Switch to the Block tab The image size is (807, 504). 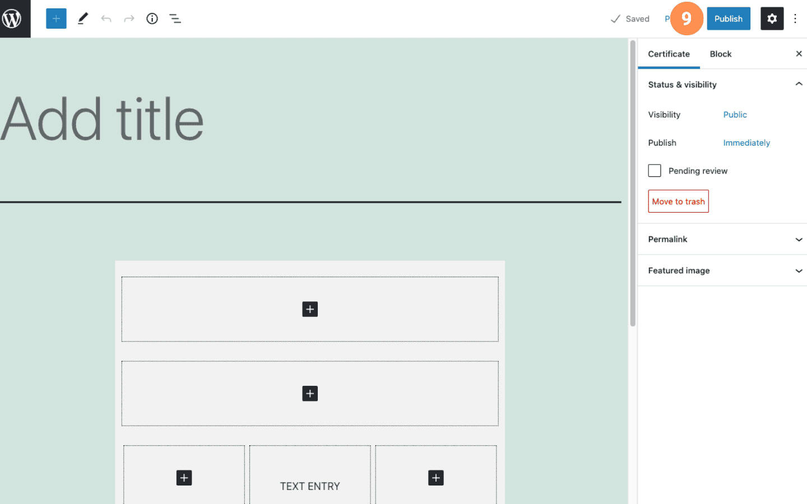pyautogui.click(x=721, y=54)
